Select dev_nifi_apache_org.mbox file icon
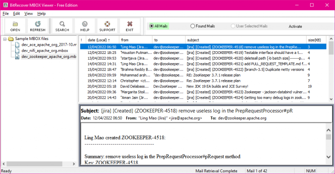The width and height of the screenshot is (335, 174). 17,50
